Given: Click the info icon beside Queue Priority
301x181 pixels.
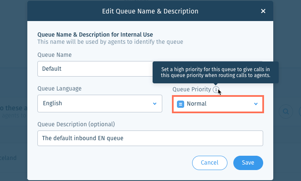Looking at the screenshot, I should pyautogui.click(x=216, y=90).
